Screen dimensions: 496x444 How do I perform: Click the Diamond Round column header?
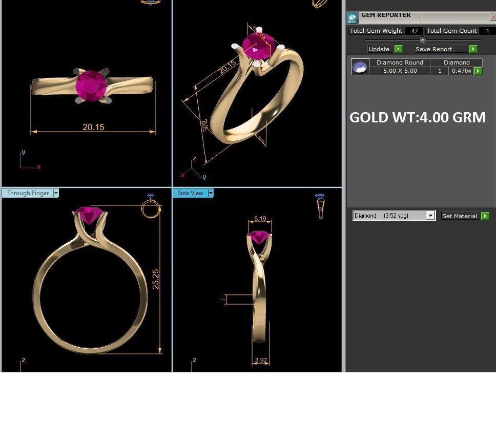(x=400, y=62)
